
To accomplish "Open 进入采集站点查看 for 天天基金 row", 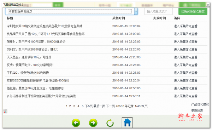I will pos(185,57).
